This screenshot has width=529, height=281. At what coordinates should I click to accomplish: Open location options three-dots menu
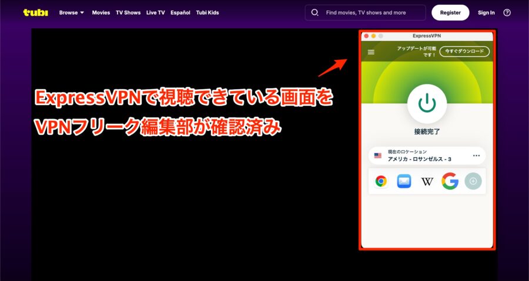point(476,155)
